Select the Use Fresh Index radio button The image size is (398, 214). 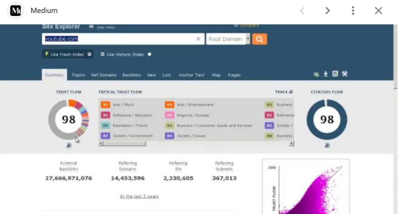(90, 54)
